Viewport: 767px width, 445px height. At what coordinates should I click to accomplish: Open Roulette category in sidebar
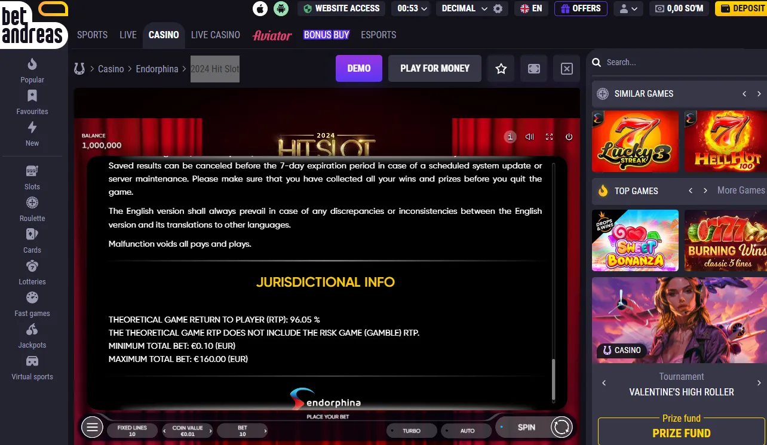coord(32,209)
